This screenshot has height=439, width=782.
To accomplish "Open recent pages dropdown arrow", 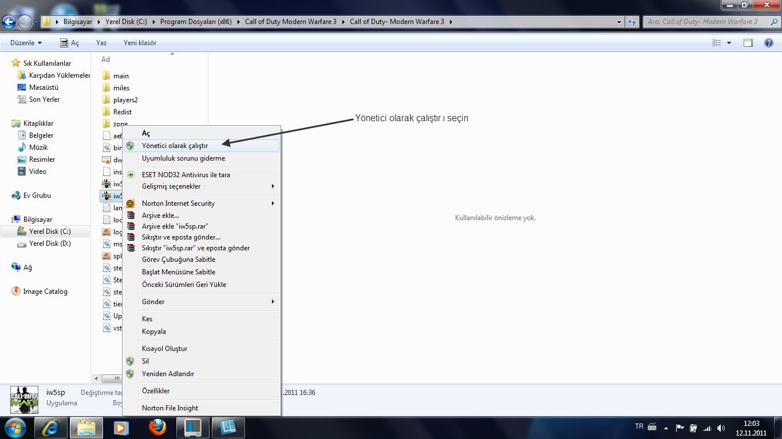I will [36, 22].
